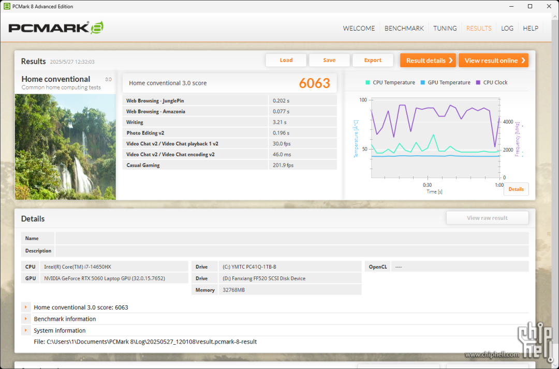This screenshot has height=369, width=559.
Task: Select Video Chat playback 1 v2 row
Action: tap(230, 143)
